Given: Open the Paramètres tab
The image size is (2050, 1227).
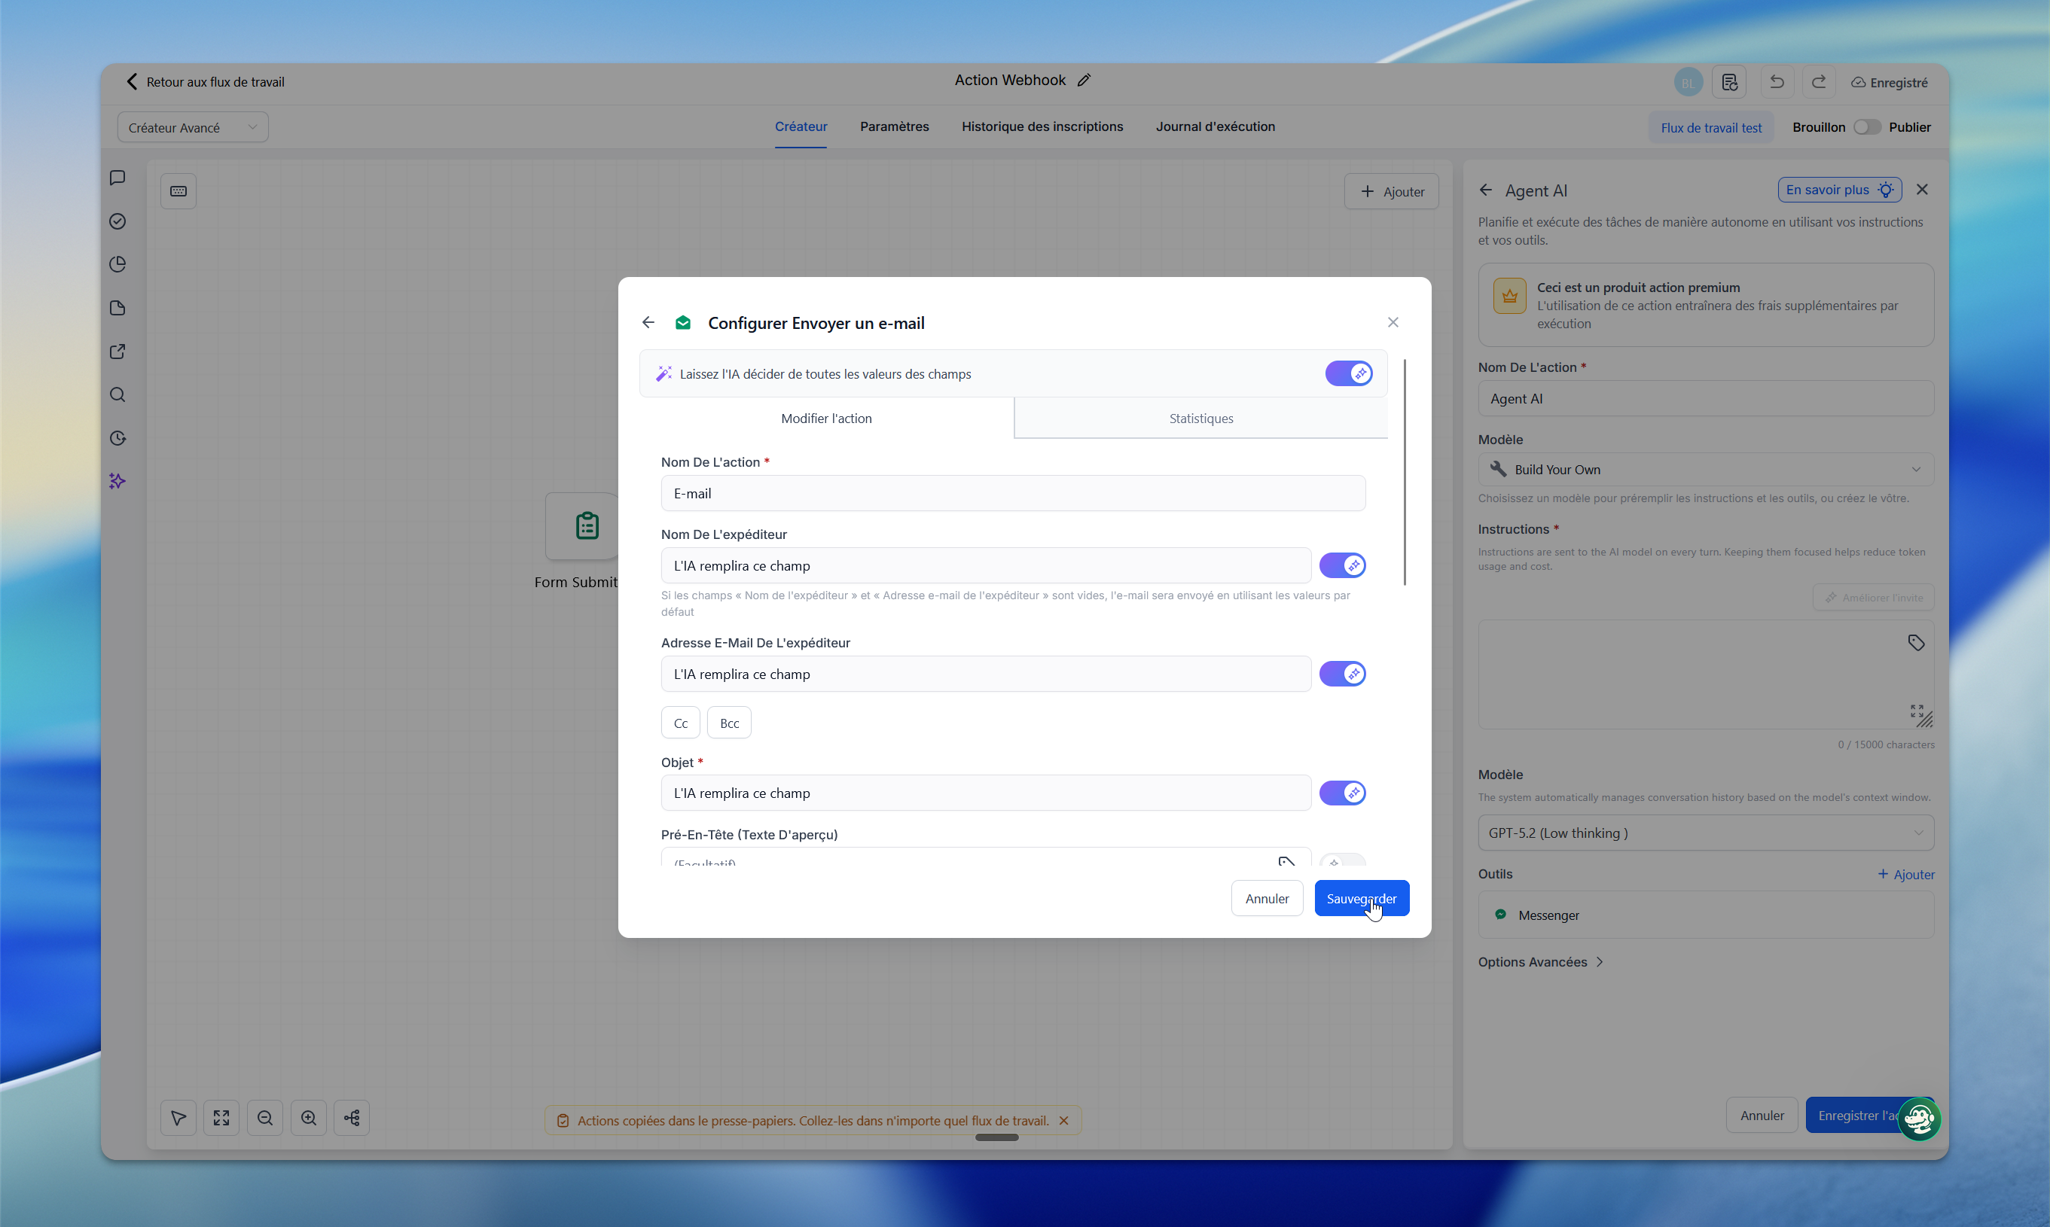Looking at the screenshot, I should [894, 126].
